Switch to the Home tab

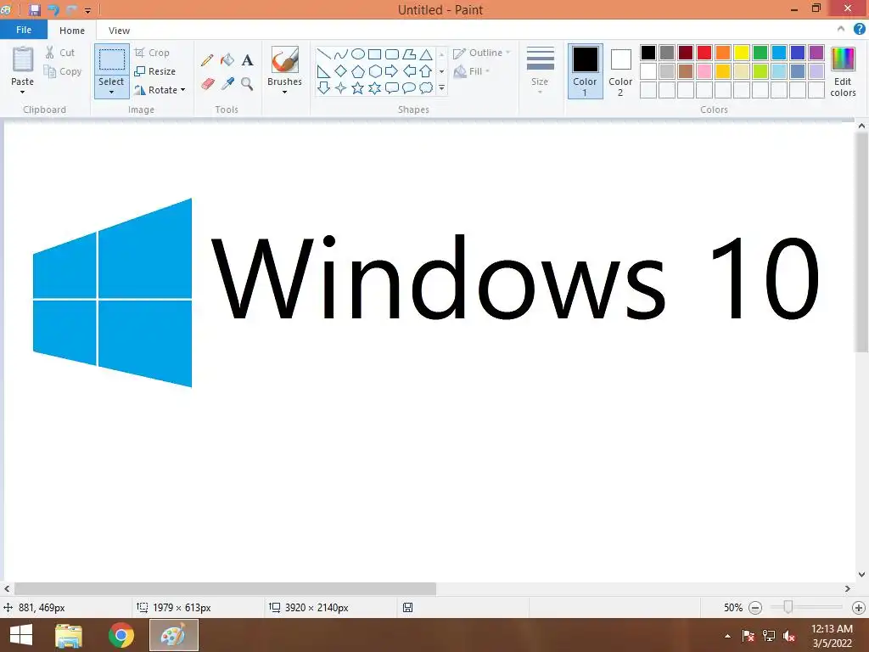[72, 31]
